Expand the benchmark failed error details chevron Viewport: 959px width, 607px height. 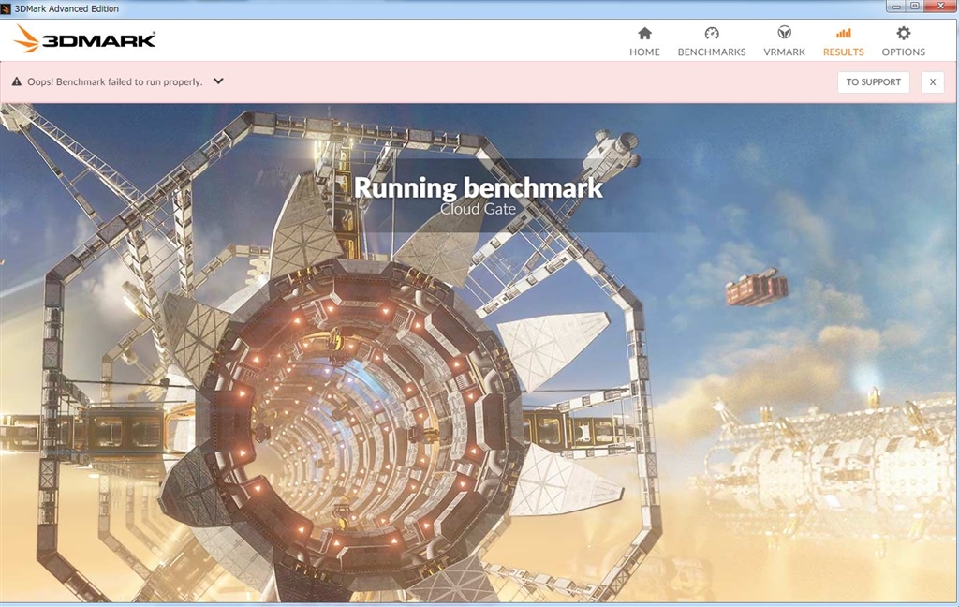click(x=218, y=81)
